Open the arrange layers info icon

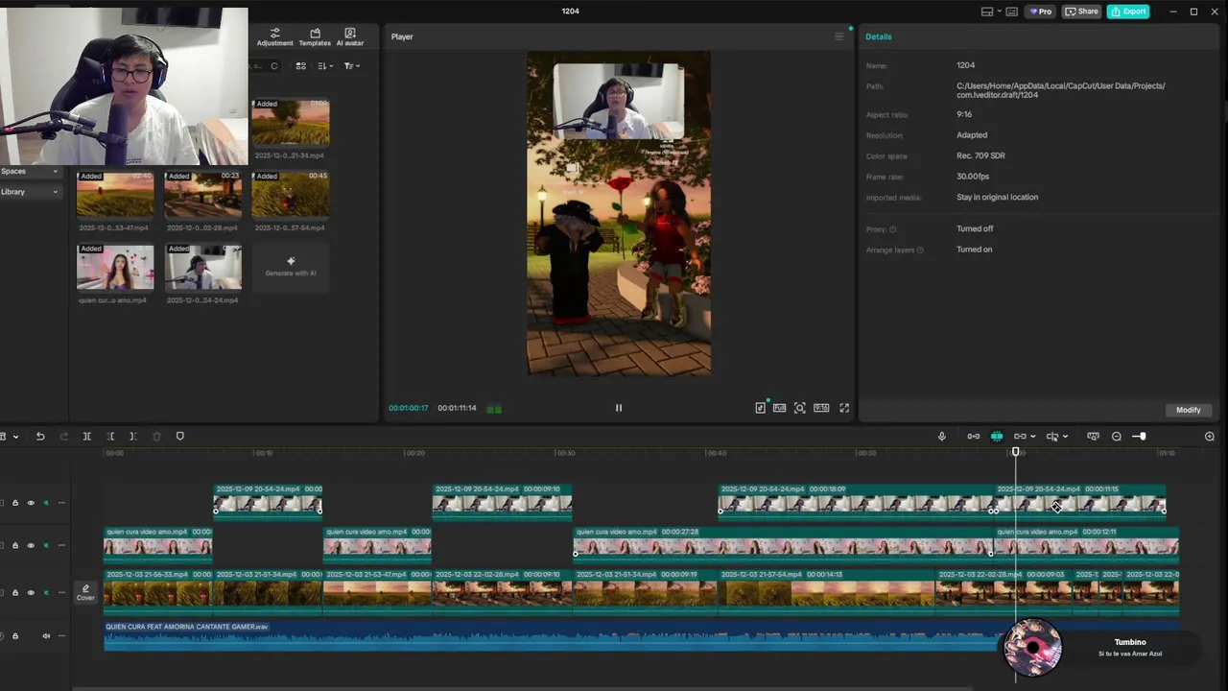(x=920, y=250)
